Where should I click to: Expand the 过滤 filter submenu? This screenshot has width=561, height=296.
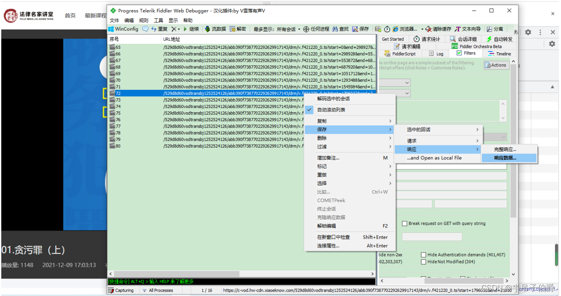[x=350, y=147]
